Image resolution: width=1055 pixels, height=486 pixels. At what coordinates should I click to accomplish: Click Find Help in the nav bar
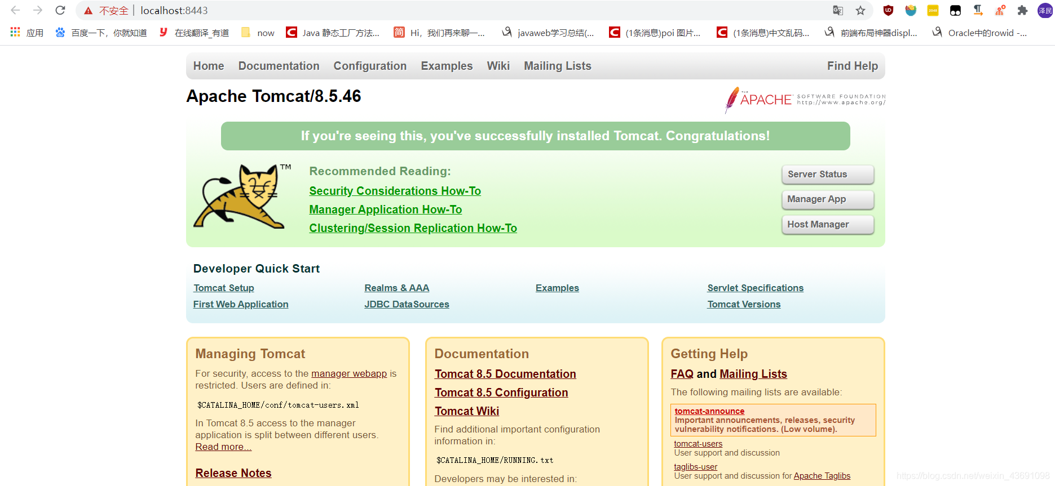pos(853,66)
